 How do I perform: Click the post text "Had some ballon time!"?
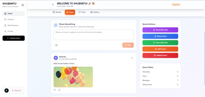coord(64,64)
